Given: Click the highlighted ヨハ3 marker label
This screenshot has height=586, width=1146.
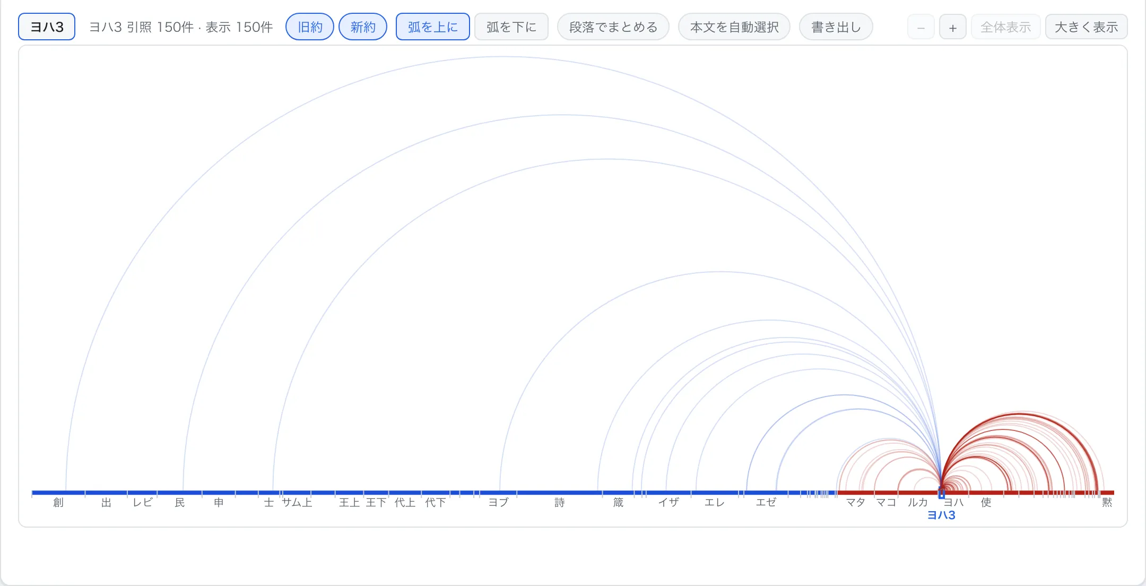Looking at the screenshot, I should coord(941,515).
